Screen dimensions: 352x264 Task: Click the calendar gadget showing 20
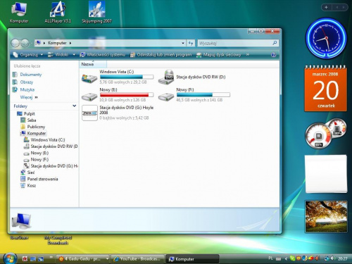[x=326, y=89]
